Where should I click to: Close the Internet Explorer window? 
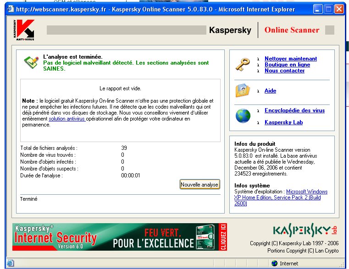[339, 9]
